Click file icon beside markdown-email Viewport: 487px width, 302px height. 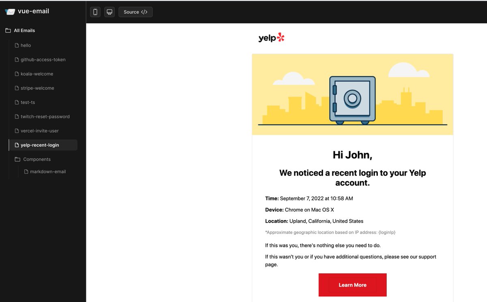26,171
